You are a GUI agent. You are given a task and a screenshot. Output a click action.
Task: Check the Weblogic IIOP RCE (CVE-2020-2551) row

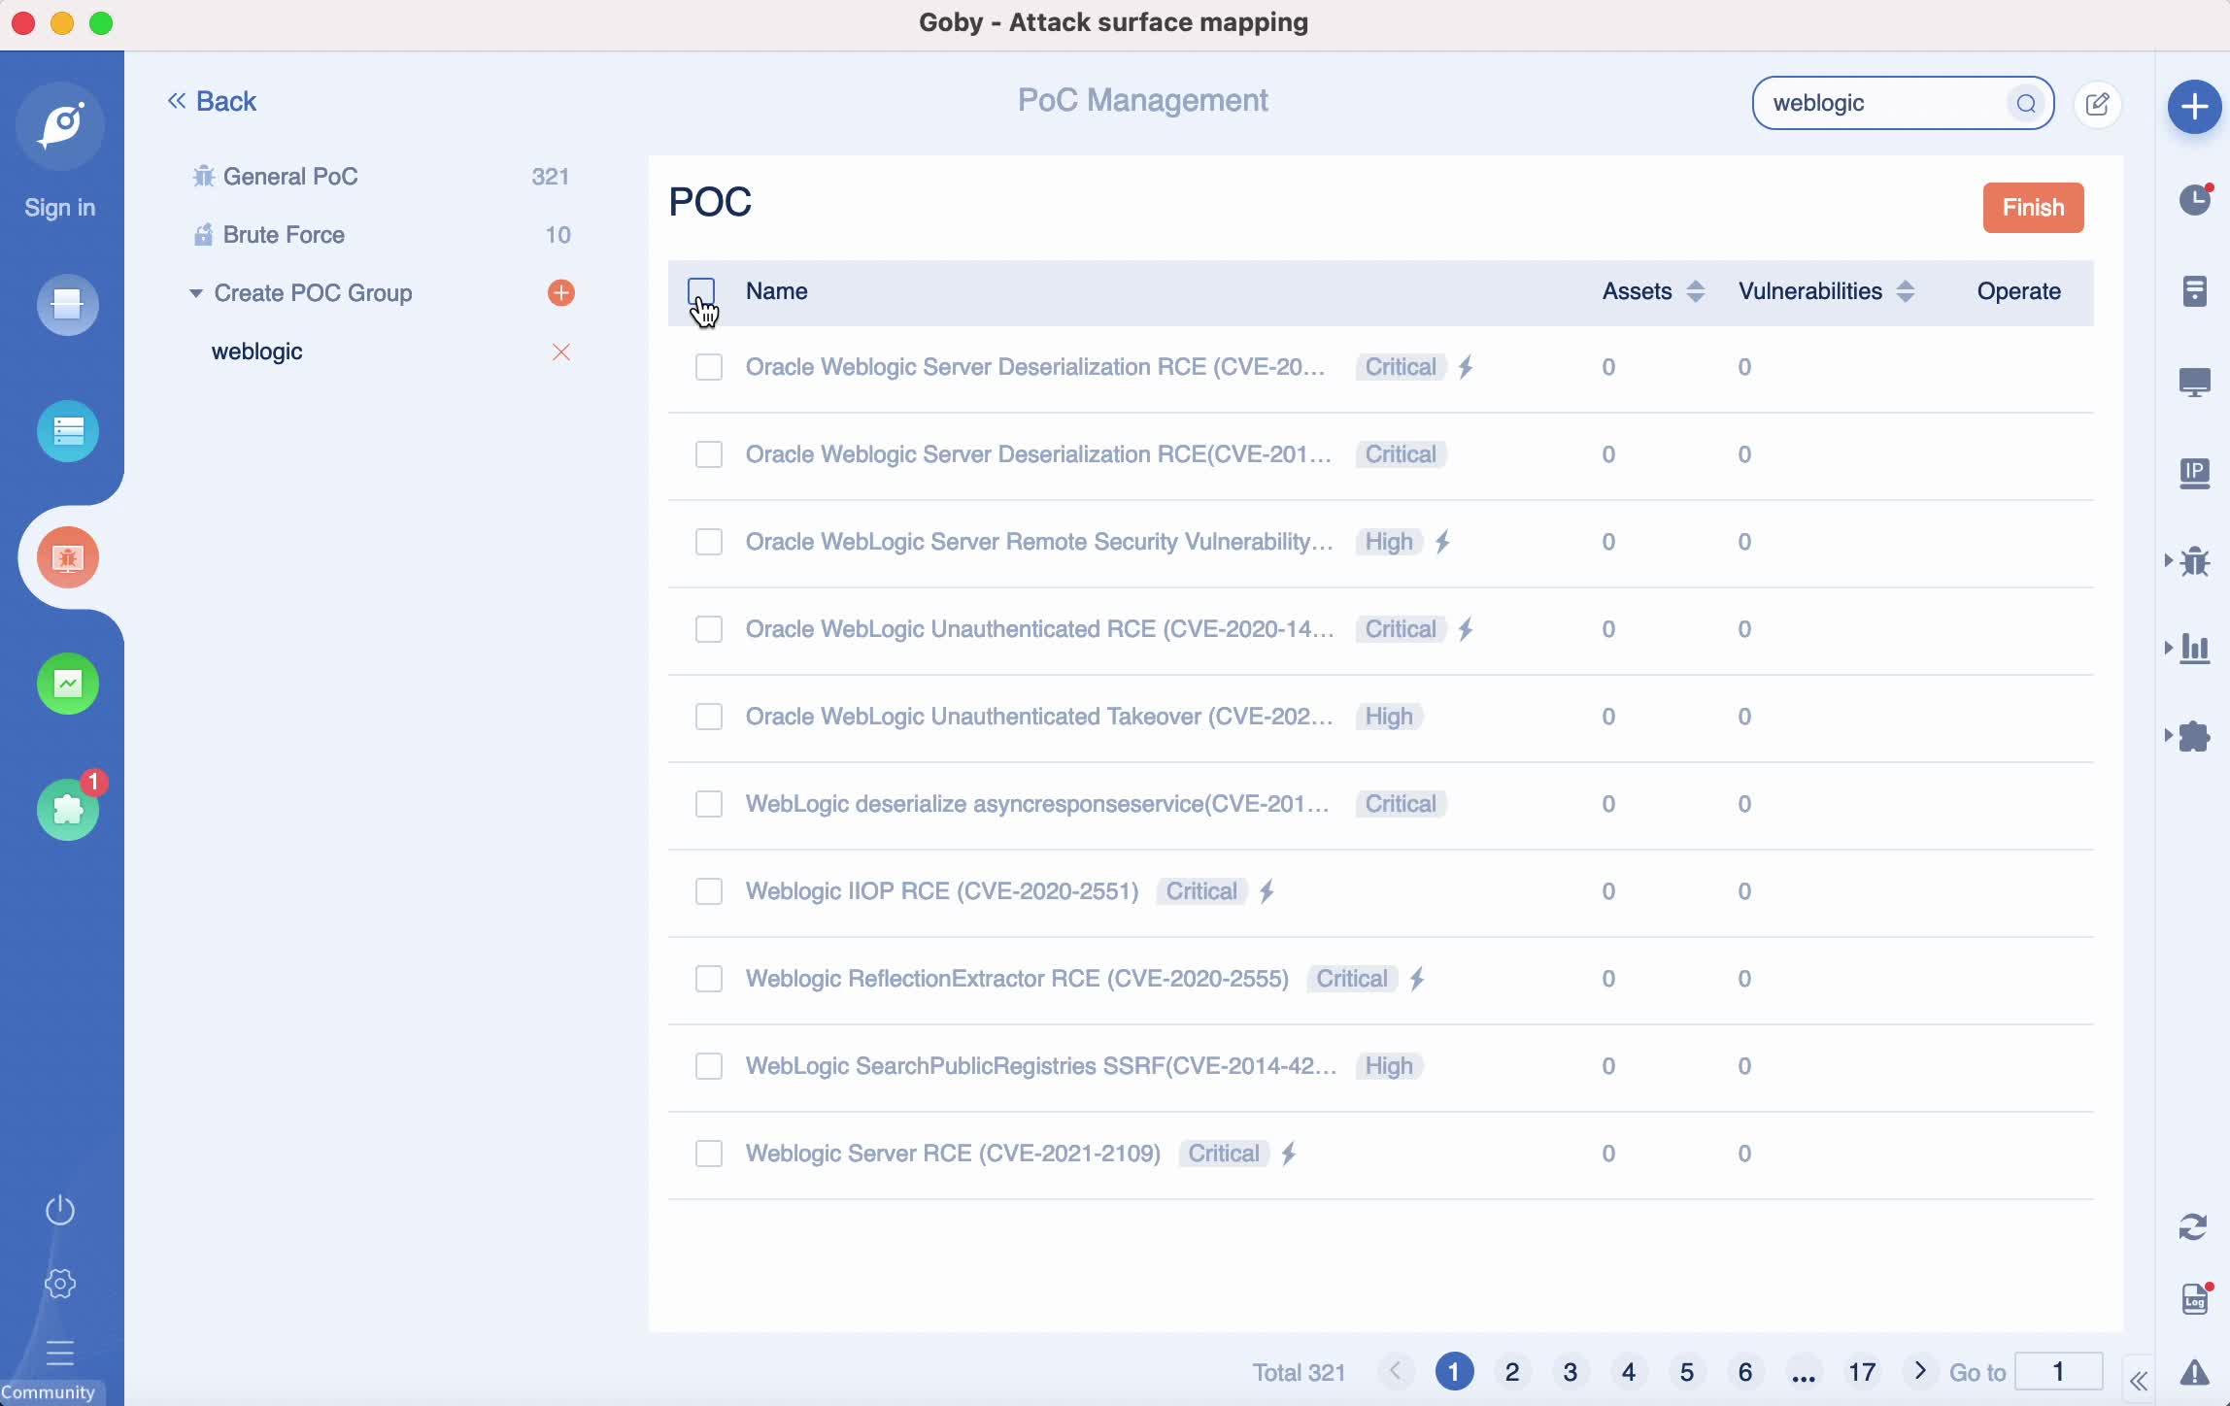click(x=709, y=891)
